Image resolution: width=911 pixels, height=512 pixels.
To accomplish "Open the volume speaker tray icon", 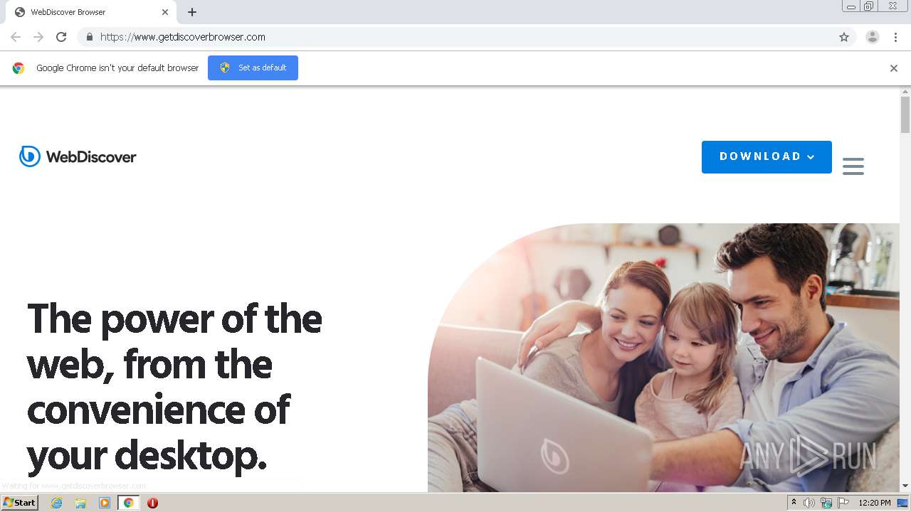I will (809, 503).
